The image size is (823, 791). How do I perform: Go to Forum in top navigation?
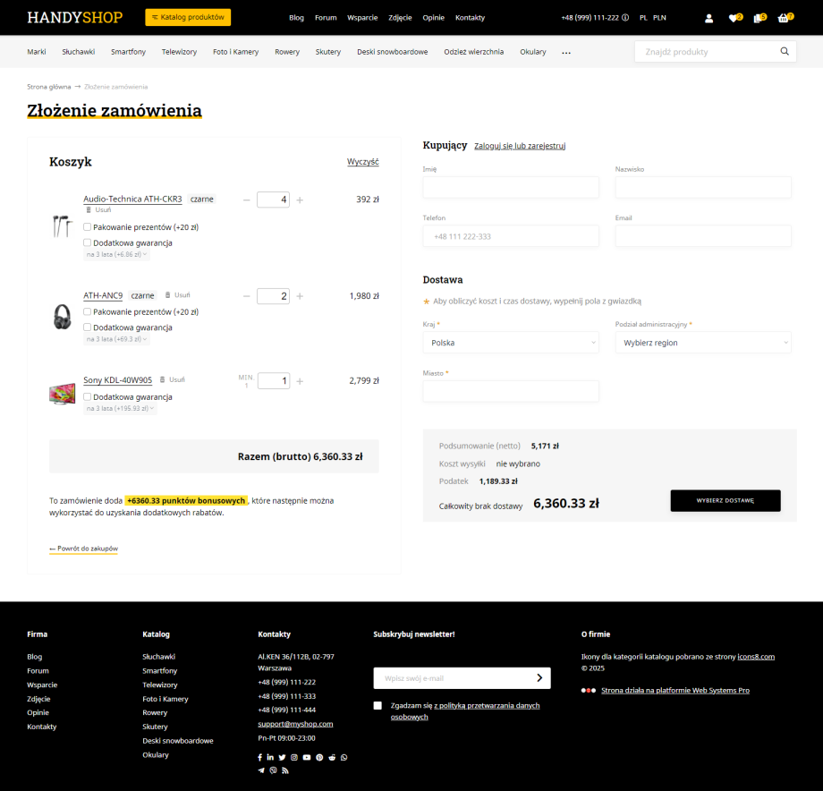click(326, 18)
